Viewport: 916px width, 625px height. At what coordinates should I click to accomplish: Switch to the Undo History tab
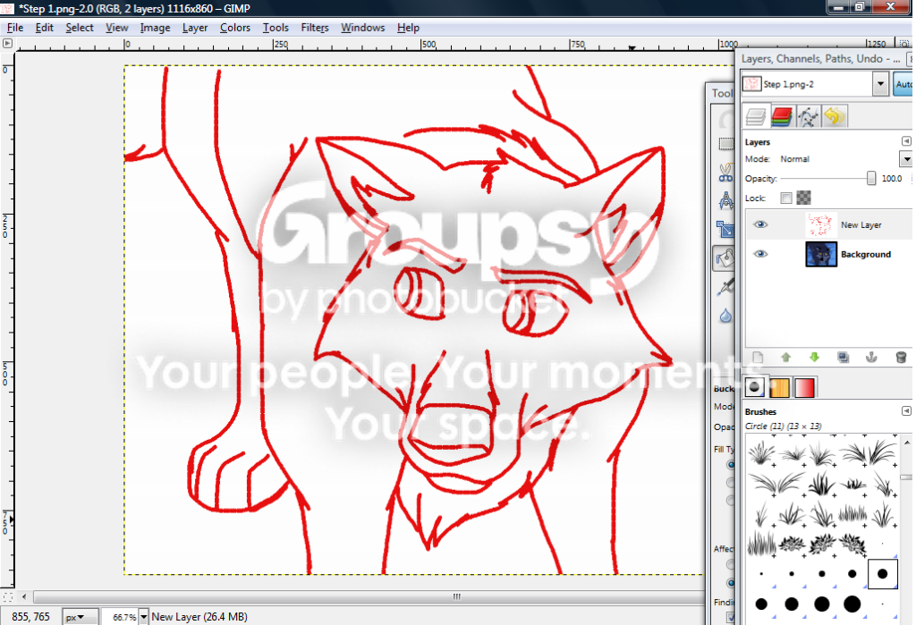pos(835,116)
